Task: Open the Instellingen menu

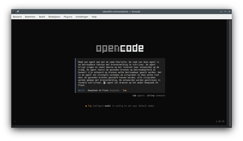Action: (82, 17)
